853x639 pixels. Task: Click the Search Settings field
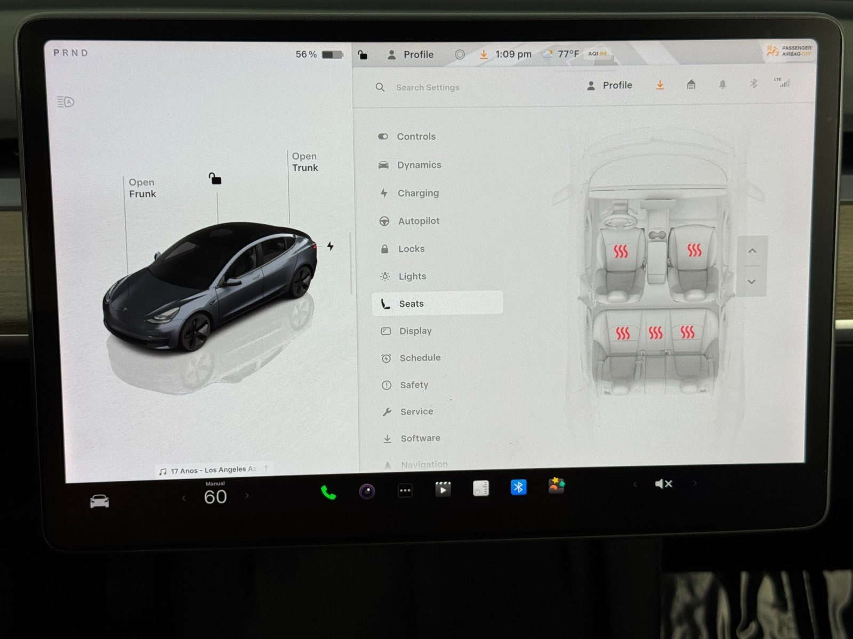click(427, 87)
